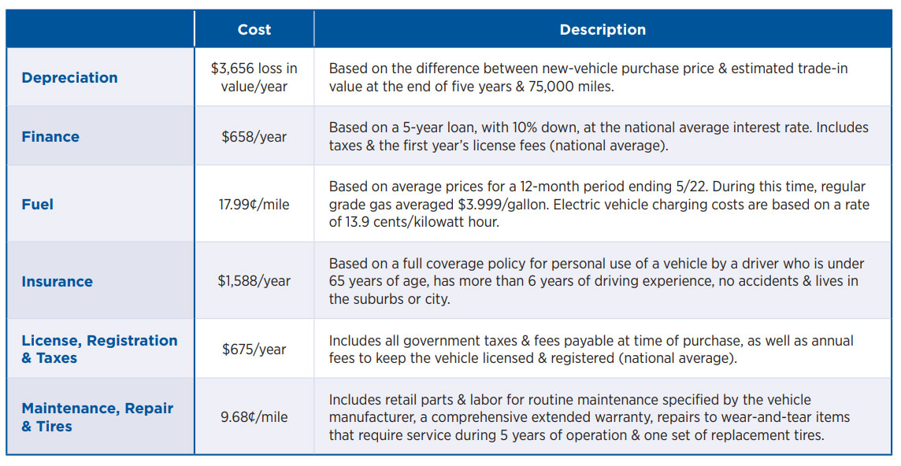Click the $675/year cost cell
The image size is (901, 466).
click(254, 349)
